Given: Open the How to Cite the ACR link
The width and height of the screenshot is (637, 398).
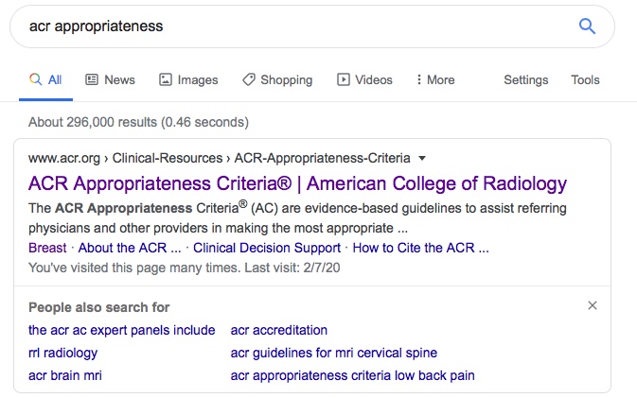Looking at the screenshot, I should coord(420,248).
